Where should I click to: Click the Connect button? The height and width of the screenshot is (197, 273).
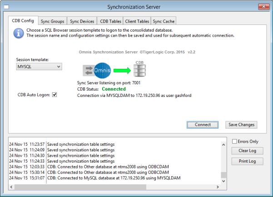tap(203, 125)
